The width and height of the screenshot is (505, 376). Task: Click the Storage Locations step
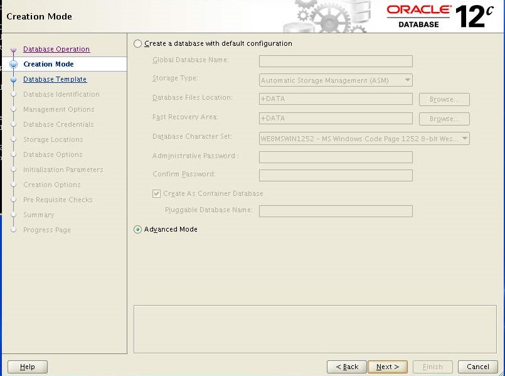coord(53,139)
